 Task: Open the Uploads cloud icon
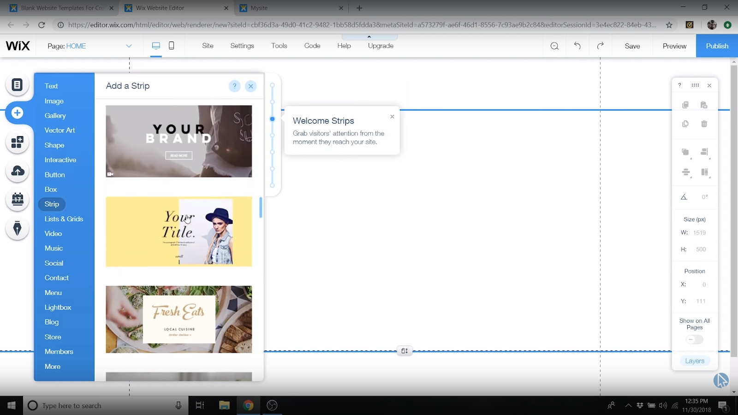click(18, 171)
